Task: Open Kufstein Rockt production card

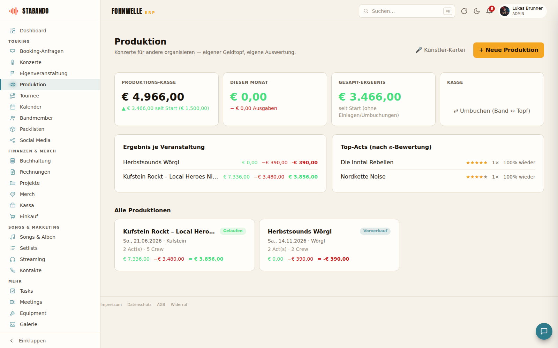Action: [184, 245]
